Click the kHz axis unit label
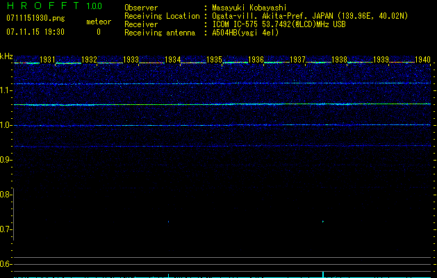Viewport: 437px width, 278px height. click(x=6, y=56)
